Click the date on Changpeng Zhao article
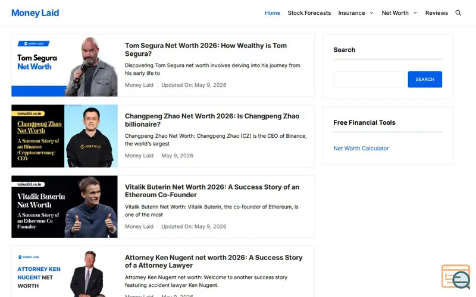 177,156
